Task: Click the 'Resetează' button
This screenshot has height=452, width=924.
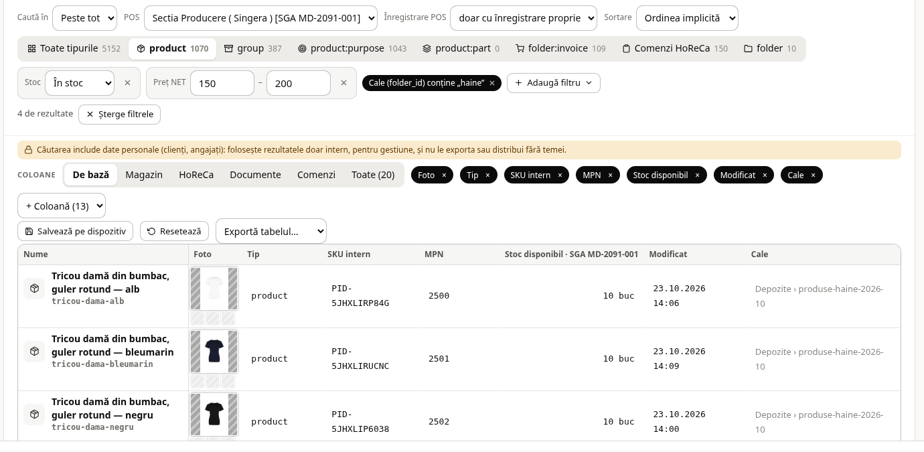Action: point(174,232)
